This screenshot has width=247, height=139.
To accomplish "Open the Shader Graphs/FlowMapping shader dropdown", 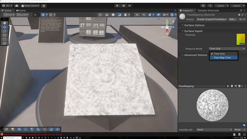I will pyautogui.click(x=211, y=19).
